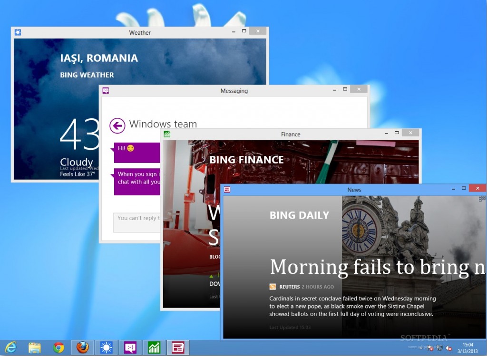Close the Finance window
Screen dimensions: 487x356
point(410,133)
